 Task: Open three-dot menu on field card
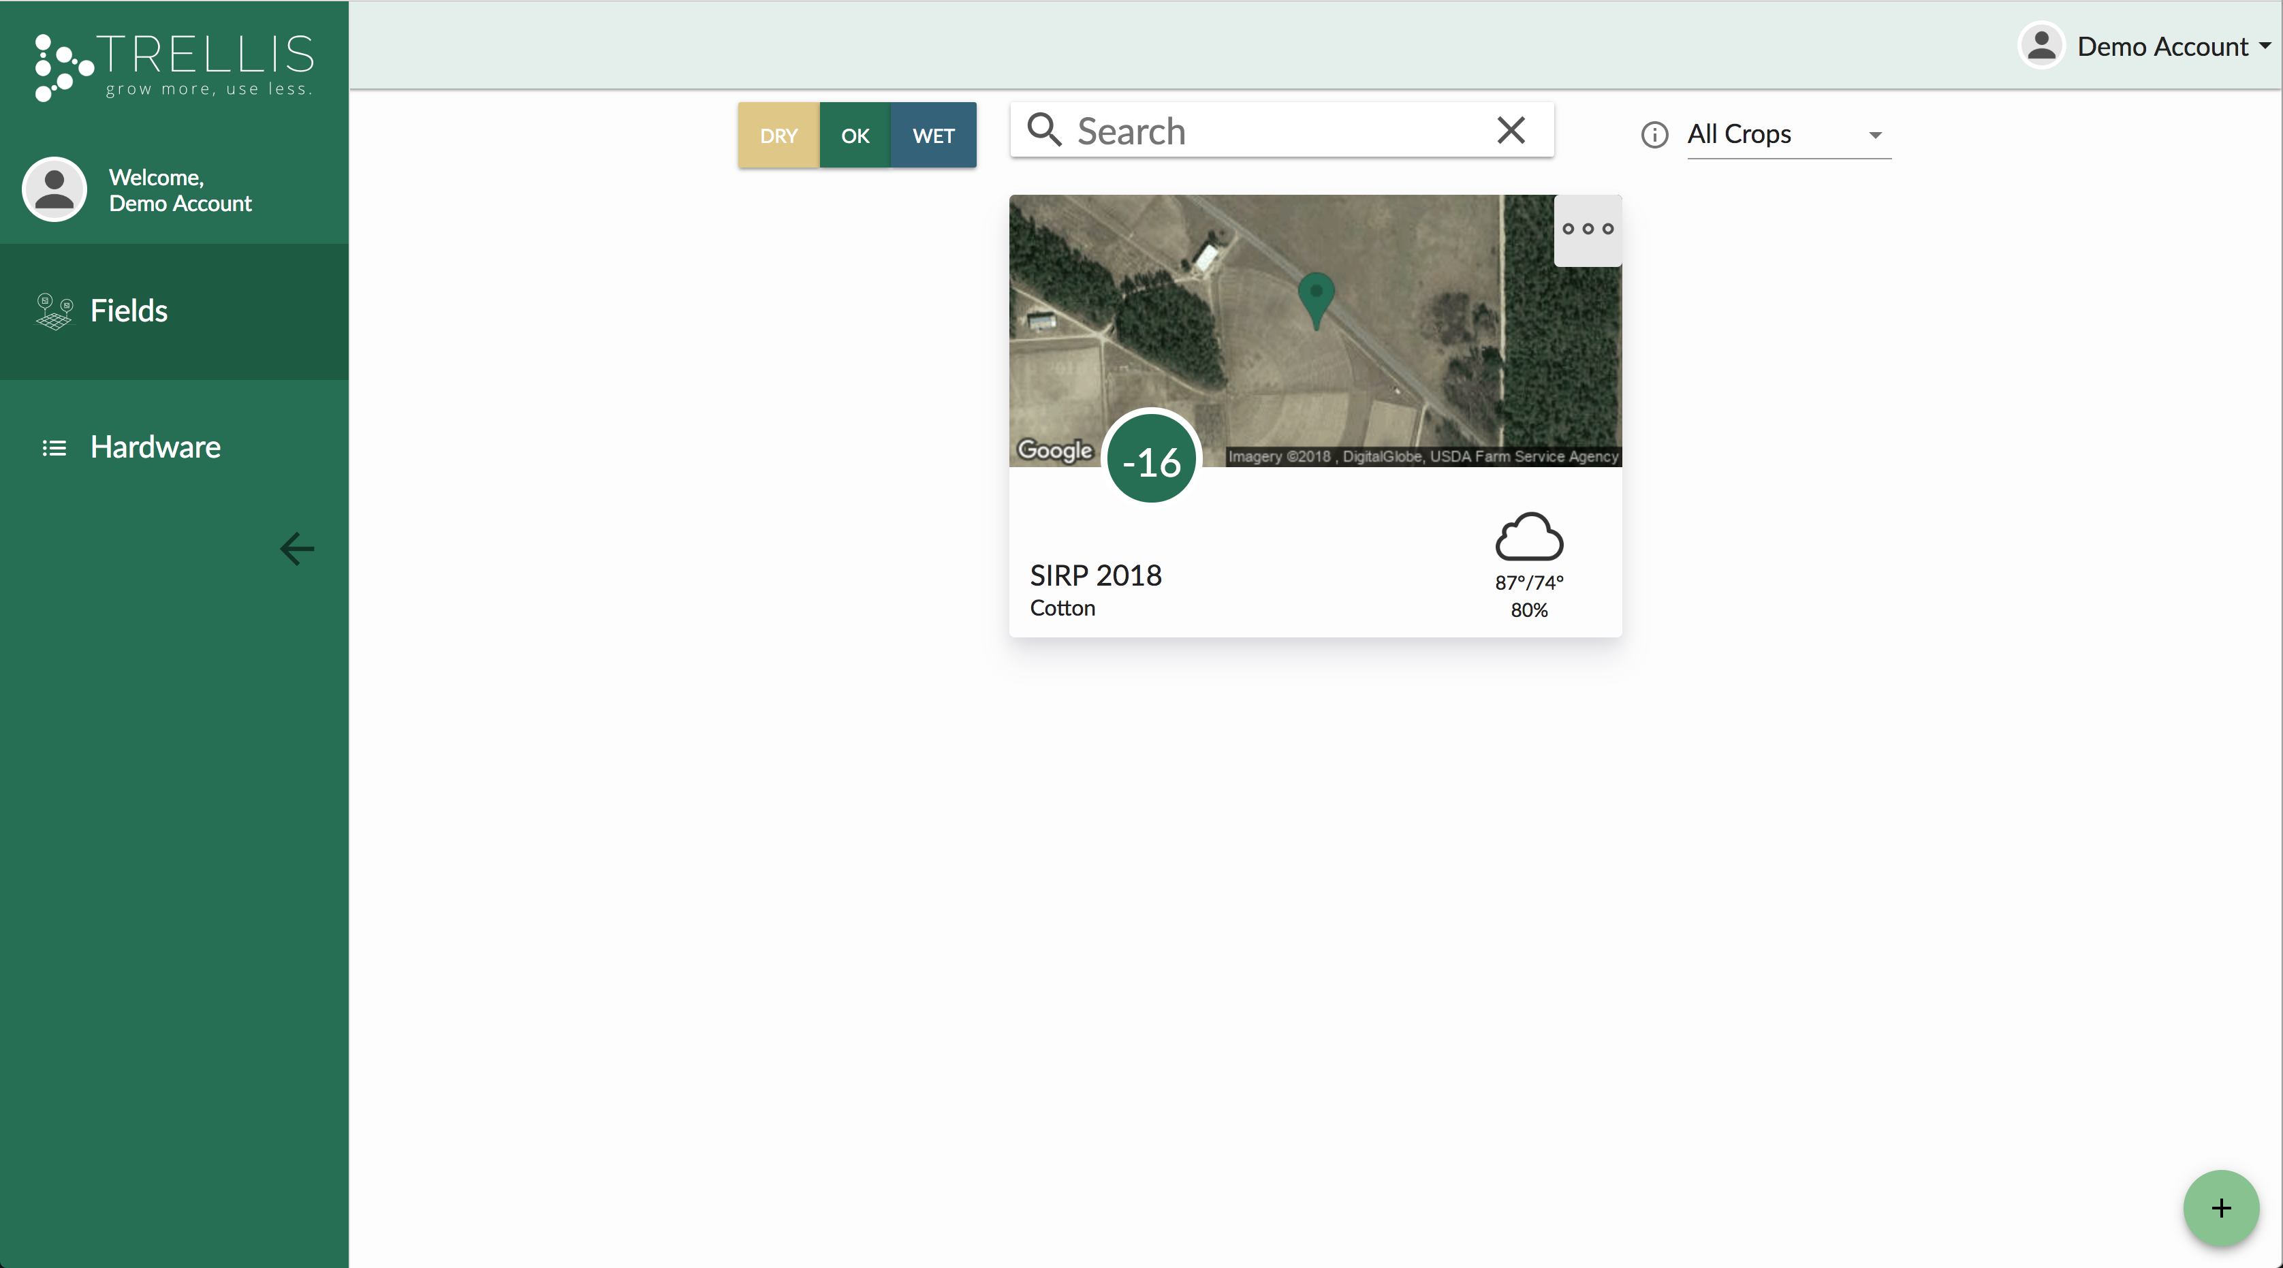tap(1588, 229)
